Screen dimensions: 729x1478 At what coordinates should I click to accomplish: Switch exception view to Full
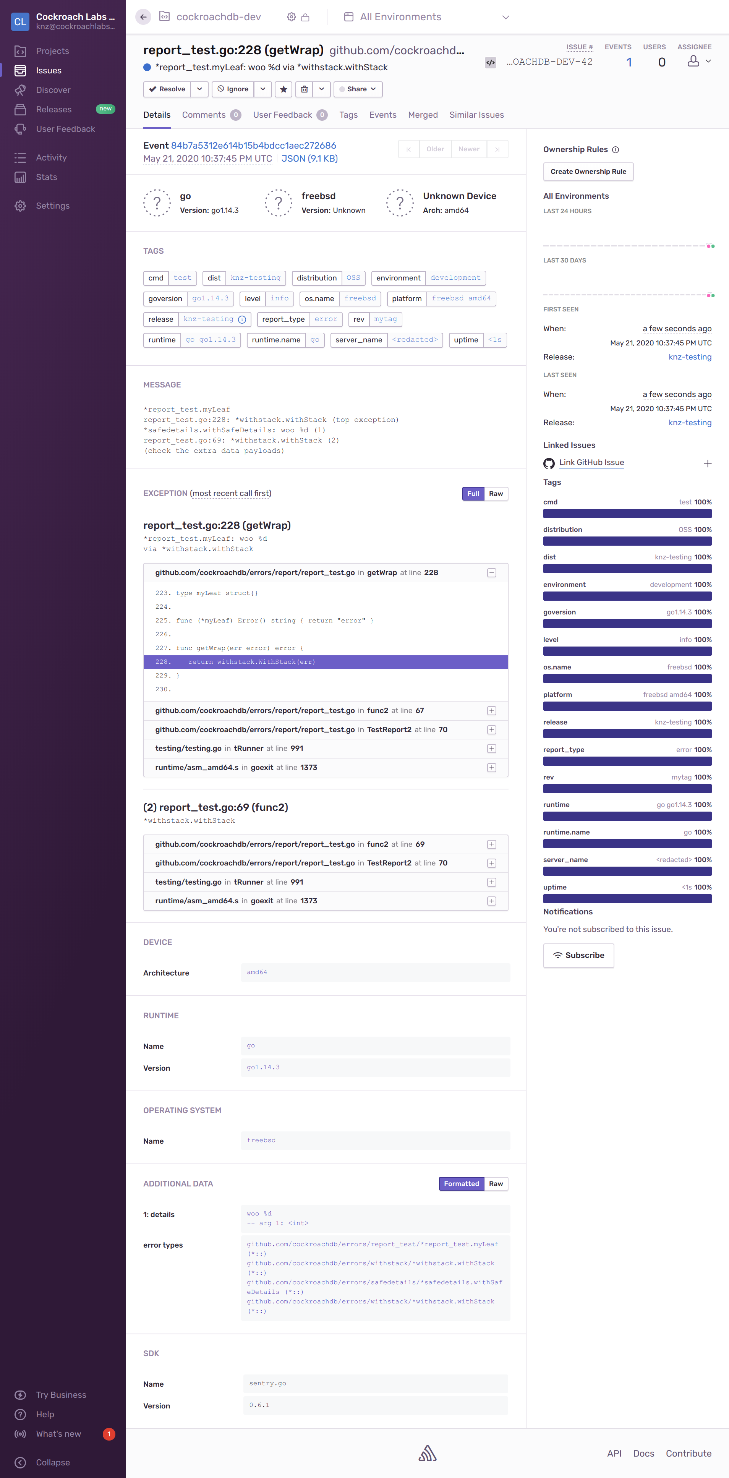(x=473, y=493)
